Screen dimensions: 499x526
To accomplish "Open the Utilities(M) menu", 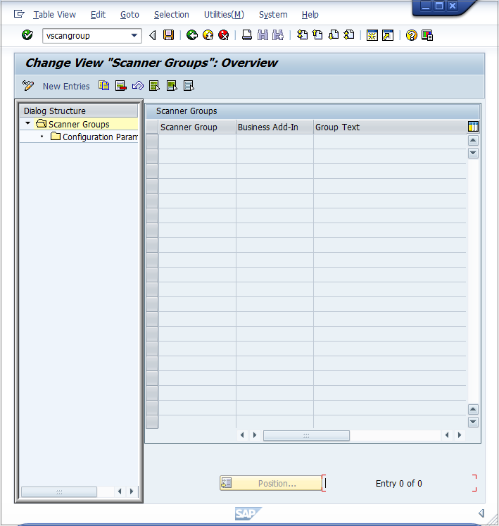I will pos(224,14).
